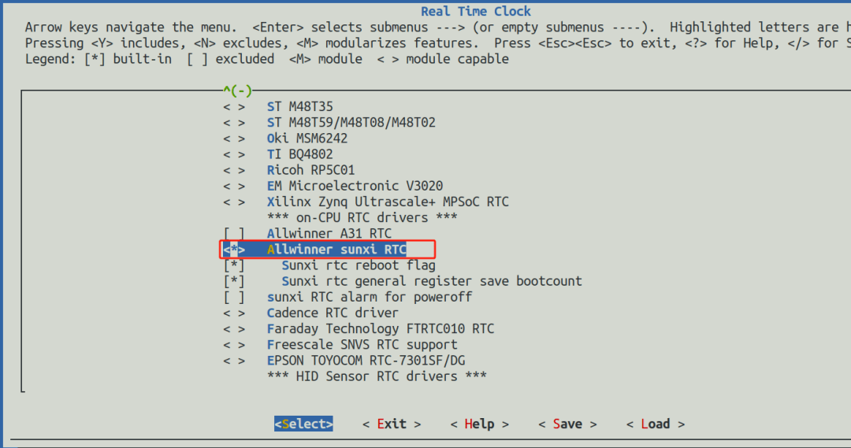Toggle the Ricoh RP5C01 module selector
Image resolution: width=851 pixels, height=448 pixels.
[x=234, y=170]
